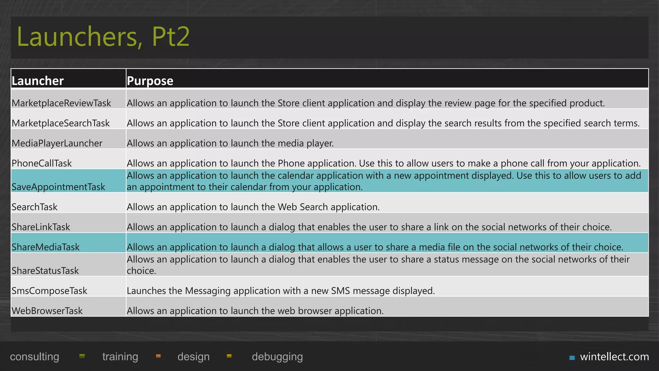Click the green square bullet after consulting

click(x=82, y=356)
